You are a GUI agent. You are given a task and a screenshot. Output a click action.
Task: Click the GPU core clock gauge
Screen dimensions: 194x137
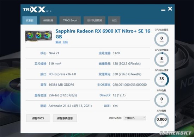pos(162,39)
